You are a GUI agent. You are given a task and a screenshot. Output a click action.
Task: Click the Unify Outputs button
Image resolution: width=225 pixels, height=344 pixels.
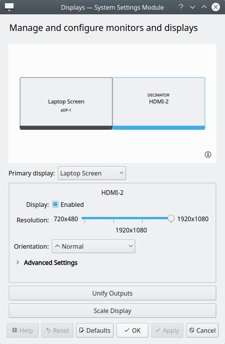(x=112, y=293)
